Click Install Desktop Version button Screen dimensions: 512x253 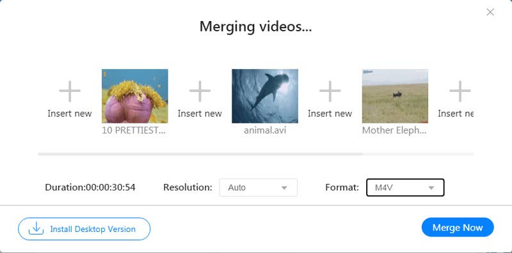(84, 229)
